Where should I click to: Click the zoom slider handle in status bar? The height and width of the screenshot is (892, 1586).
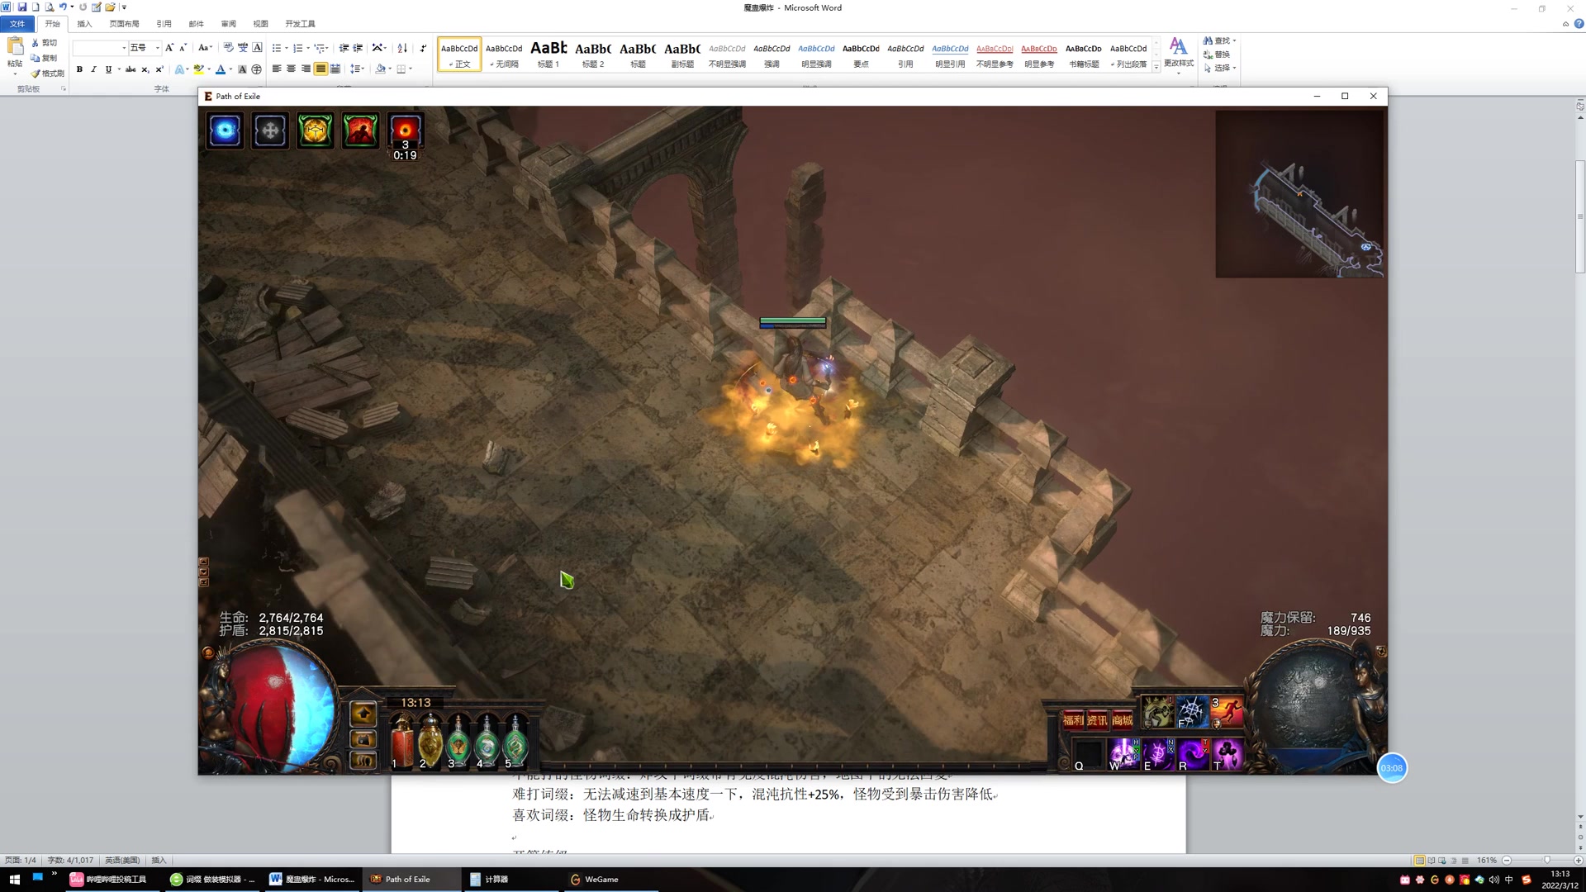[1547, 861]
